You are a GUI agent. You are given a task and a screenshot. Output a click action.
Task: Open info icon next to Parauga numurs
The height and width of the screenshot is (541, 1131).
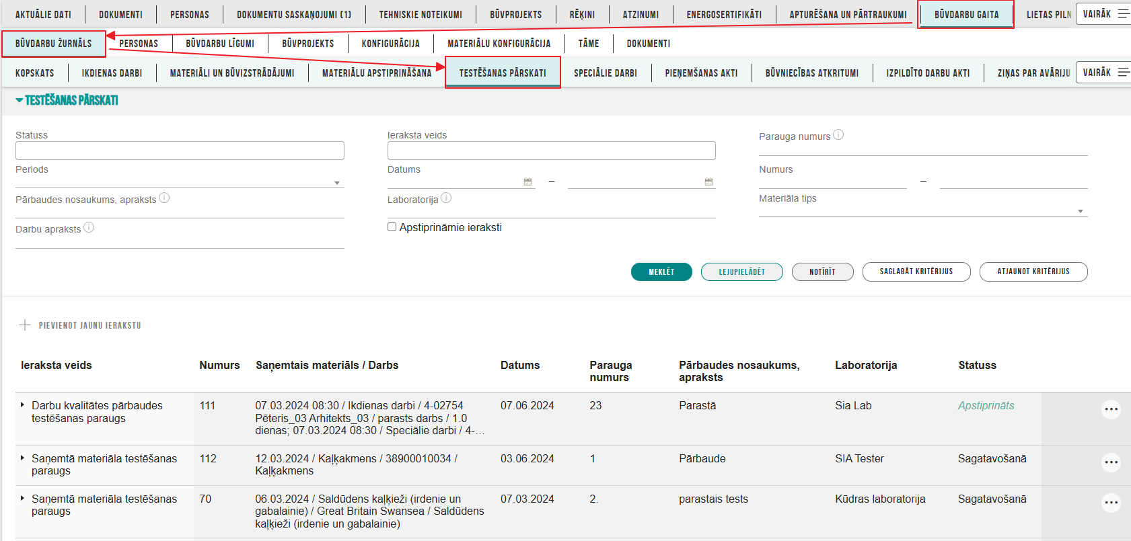(x=838, y=134)
